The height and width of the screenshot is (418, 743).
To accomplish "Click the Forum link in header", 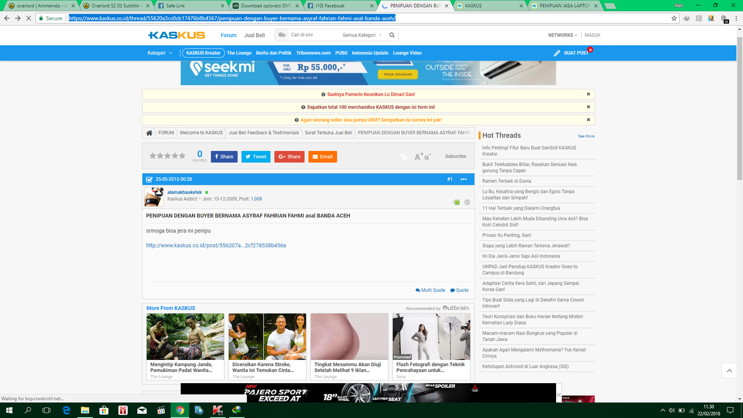I will point(228,35).
